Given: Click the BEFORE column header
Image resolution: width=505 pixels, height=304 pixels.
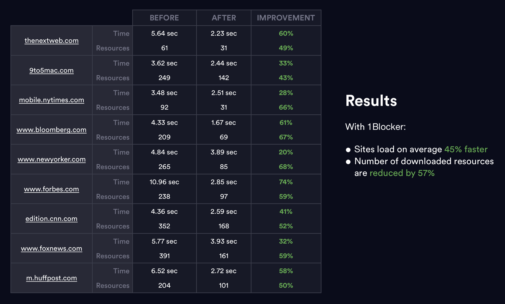Looking at the screenshot, I should point(164,18).
